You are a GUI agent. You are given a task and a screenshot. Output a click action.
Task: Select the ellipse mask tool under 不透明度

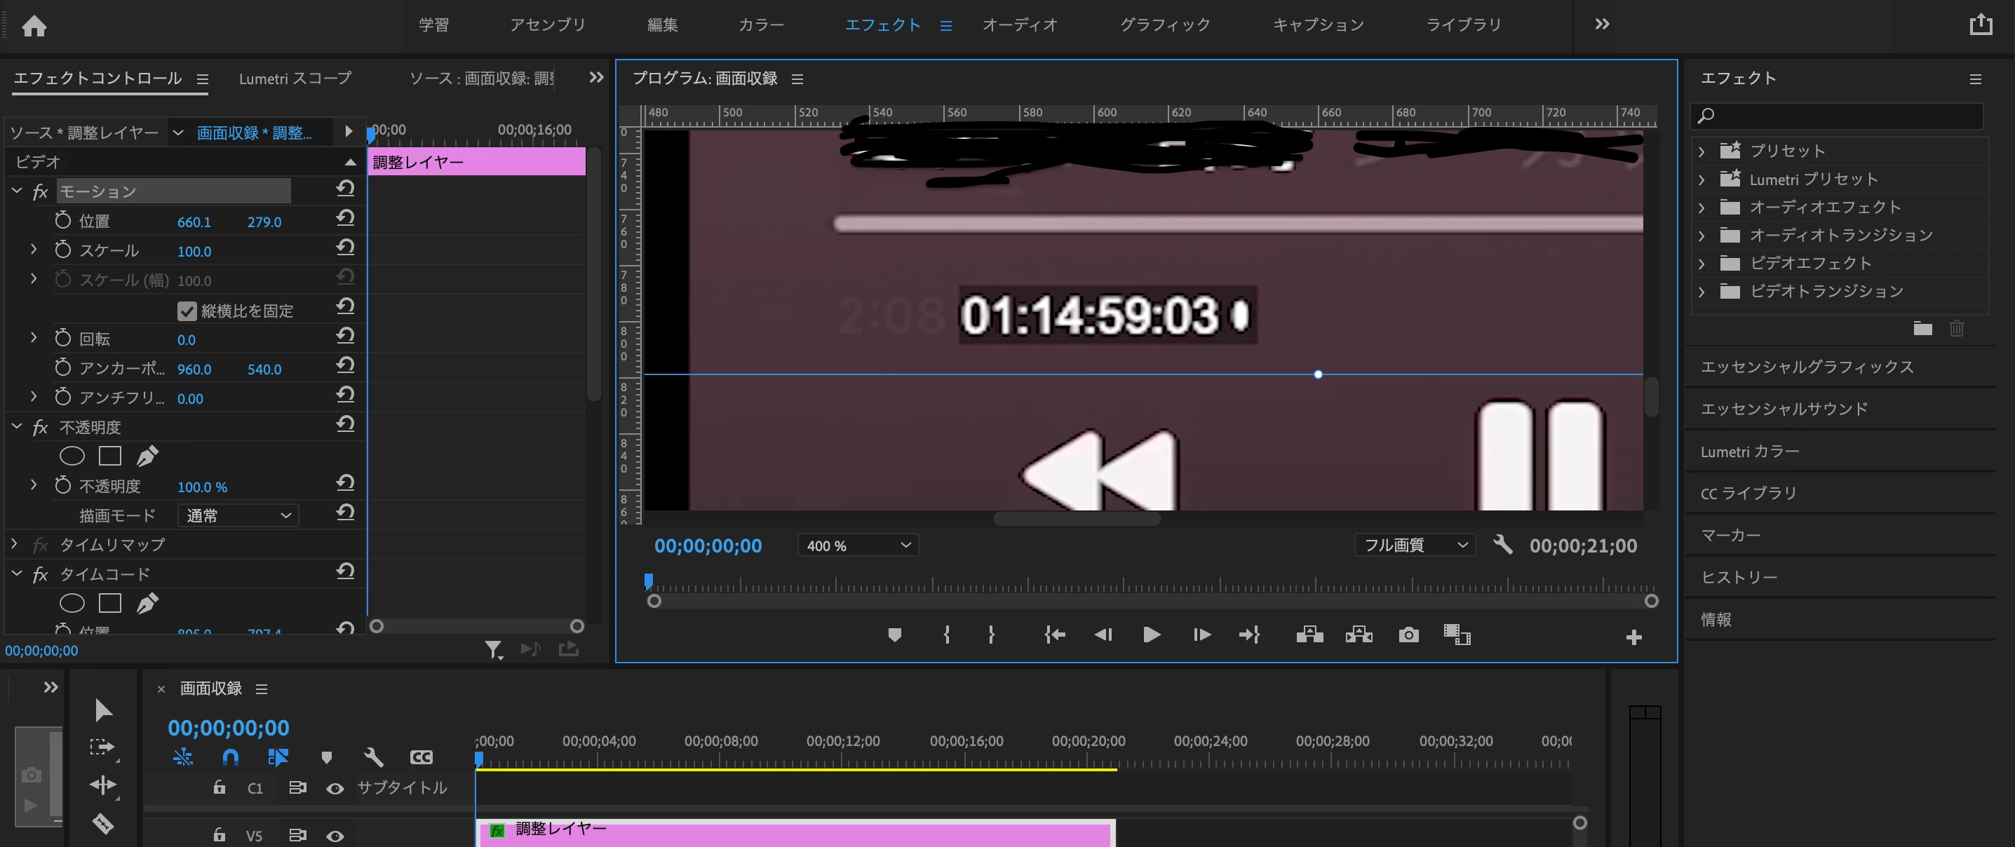tap(72, 456)
